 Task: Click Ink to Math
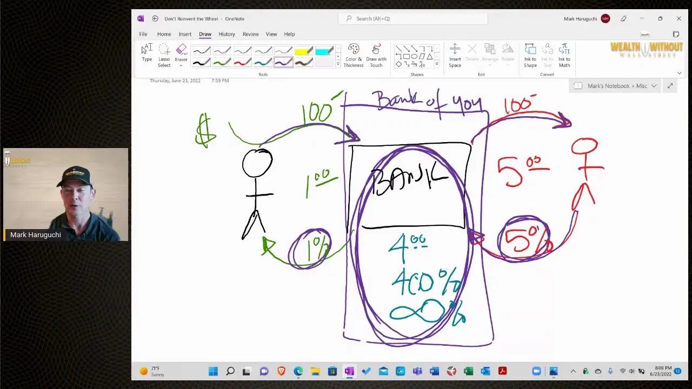564,56
